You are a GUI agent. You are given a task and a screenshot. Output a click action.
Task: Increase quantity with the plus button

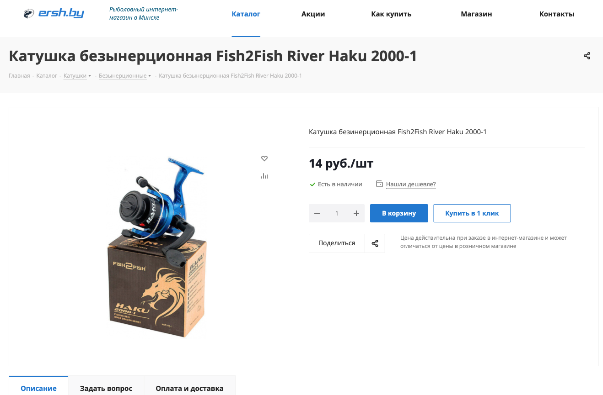point(356,213)
